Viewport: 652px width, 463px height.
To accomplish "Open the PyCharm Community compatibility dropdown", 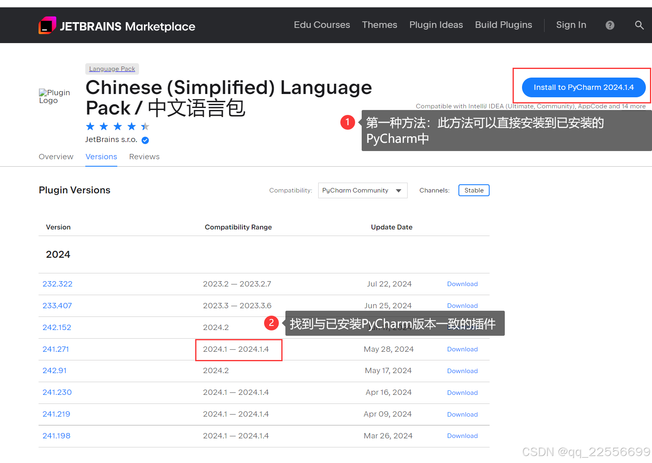I will (x=362, y=190).
